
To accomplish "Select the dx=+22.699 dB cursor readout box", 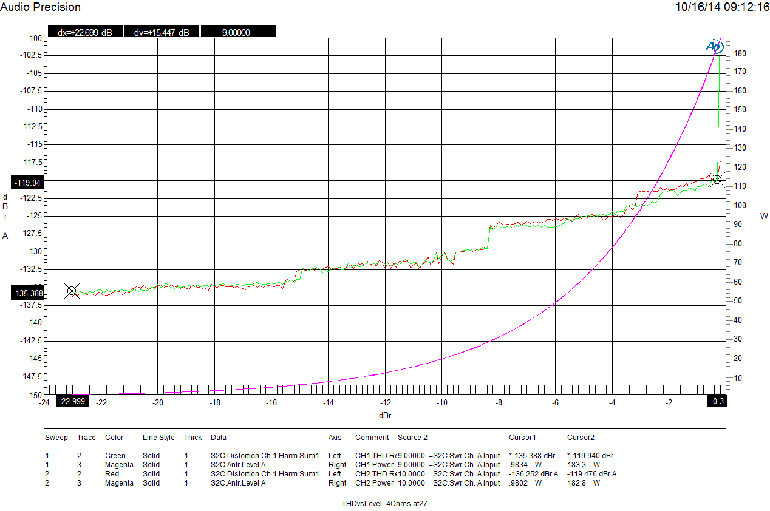I will (x=84, y=31).
